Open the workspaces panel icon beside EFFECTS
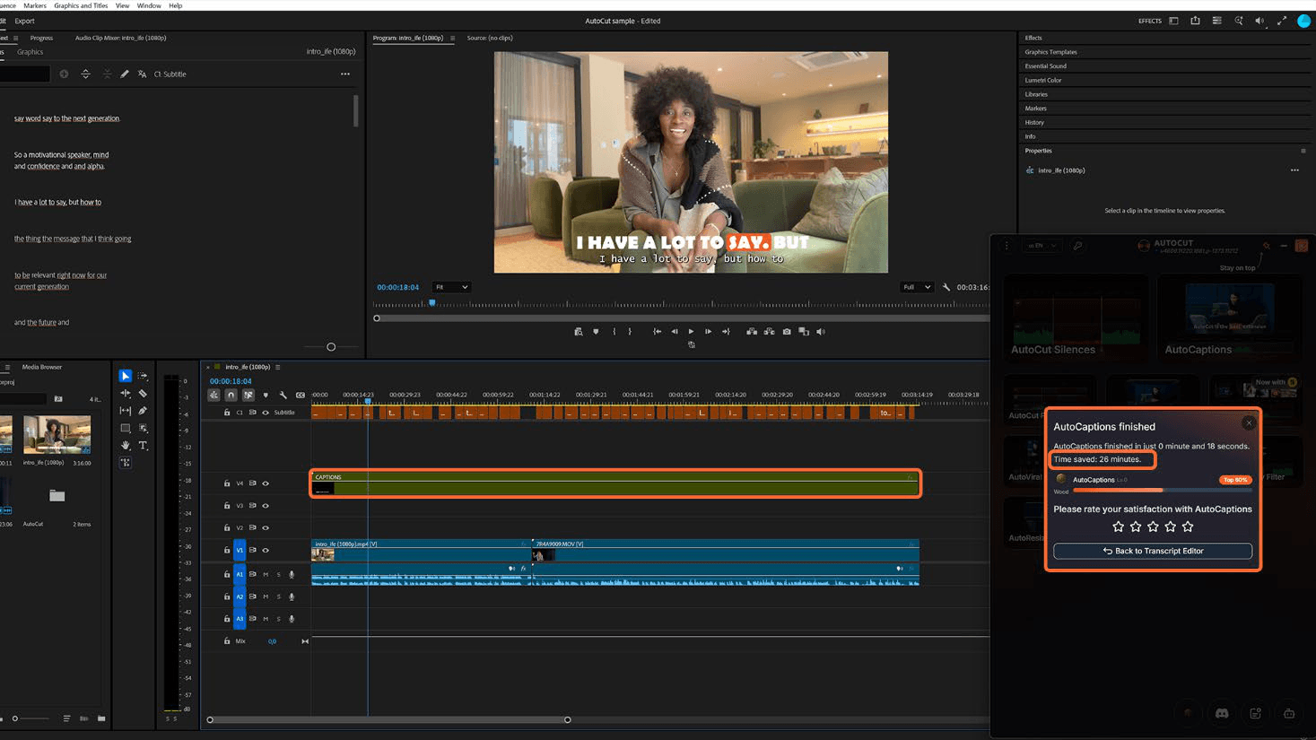This screenshot has height=740, width=1316. click(x=1173, y=21)
